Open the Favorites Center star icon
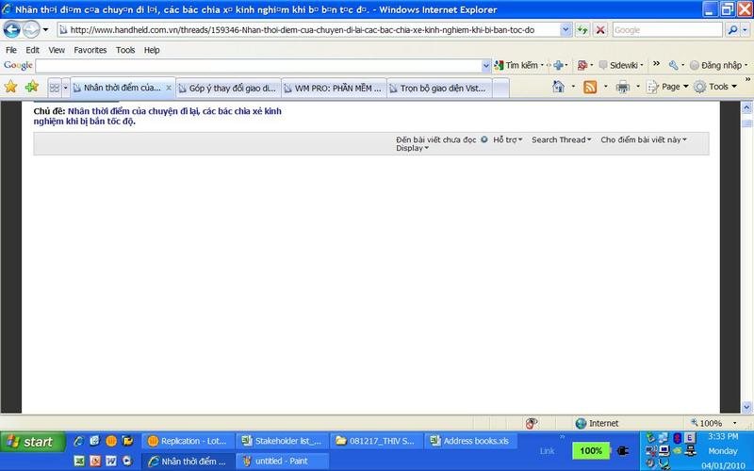This screenshot has width=754, height=471. point(10,87)
